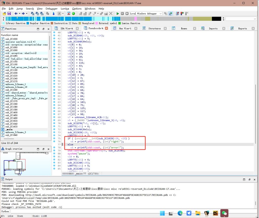Select sub_2C1000 in the Functions list
Viewport: 259px width, 218px height.
(x=11, y=39)
